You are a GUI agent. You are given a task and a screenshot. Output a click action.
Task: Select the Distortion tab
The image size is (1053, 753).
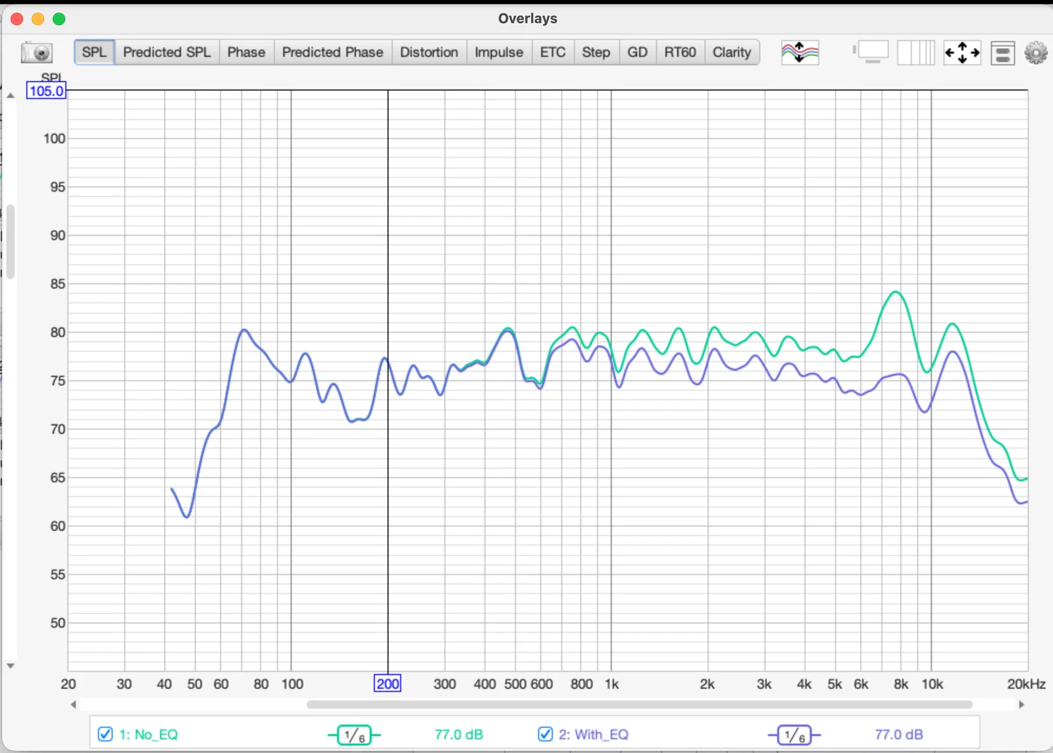coord(429,52)
